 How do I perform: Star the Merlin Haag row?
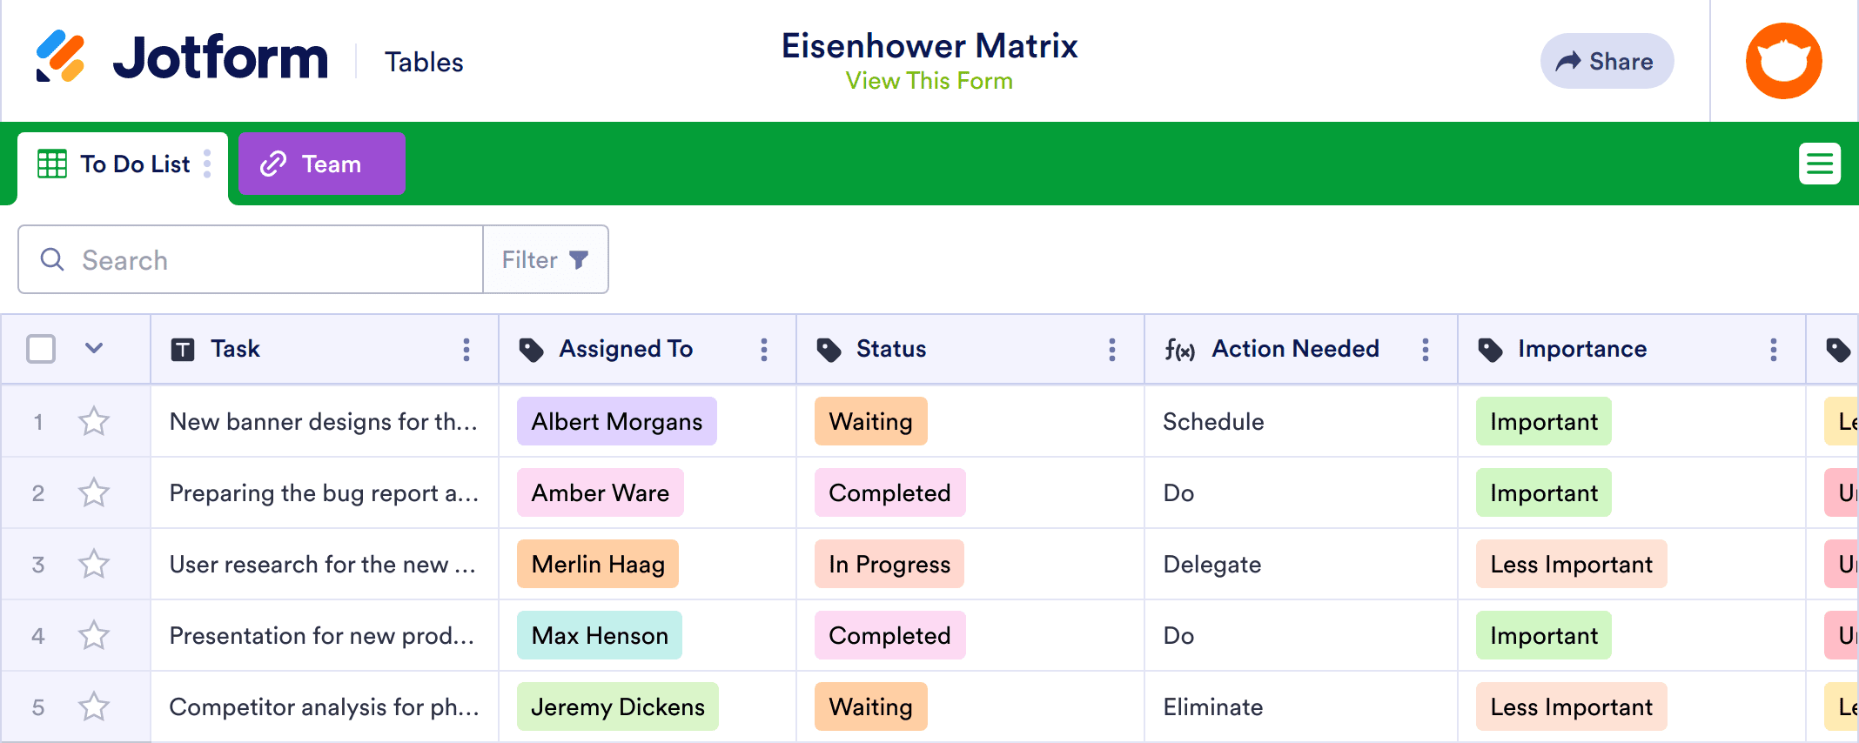[94, 565]
